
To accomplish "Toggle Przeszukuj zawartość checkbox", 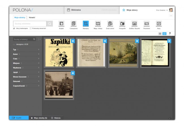I will 31,28.
